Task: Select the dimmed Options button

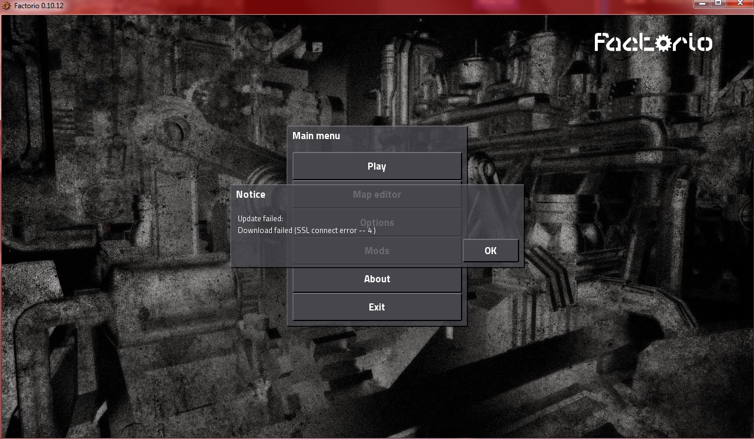Action: click(377, 222)
